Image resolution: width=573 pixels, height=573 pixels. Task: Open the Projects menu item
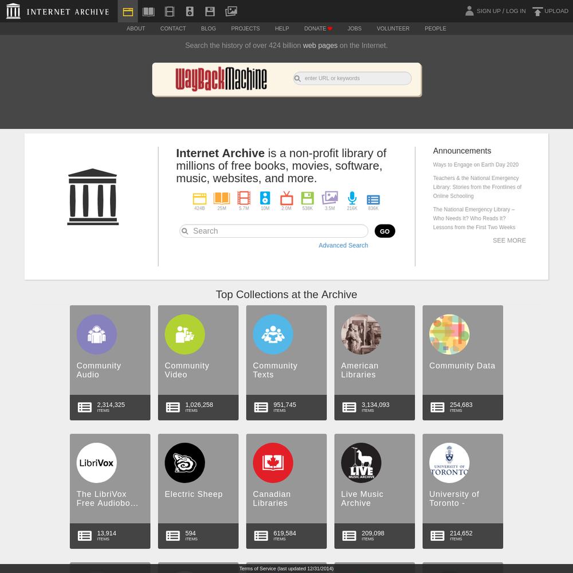[245, 29]
